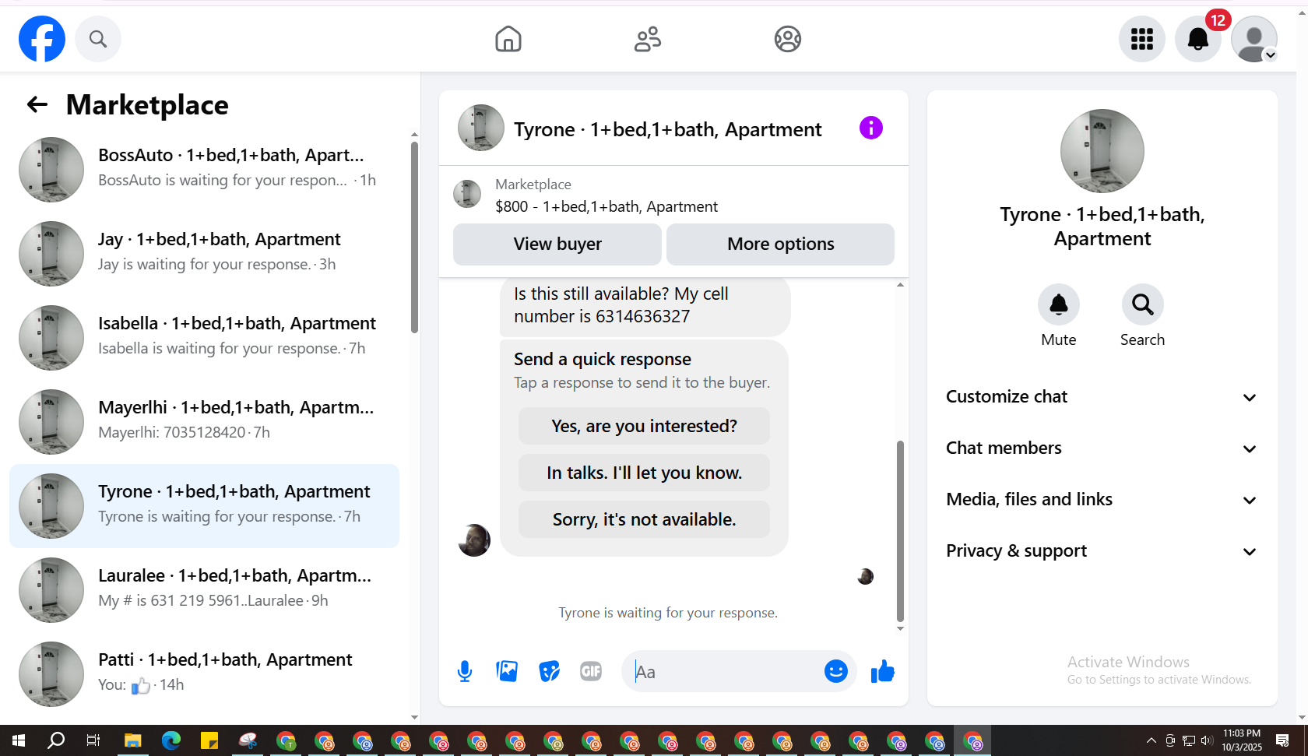
Task: Click the sender's profile photo beside the message
Action: point(474,540)
